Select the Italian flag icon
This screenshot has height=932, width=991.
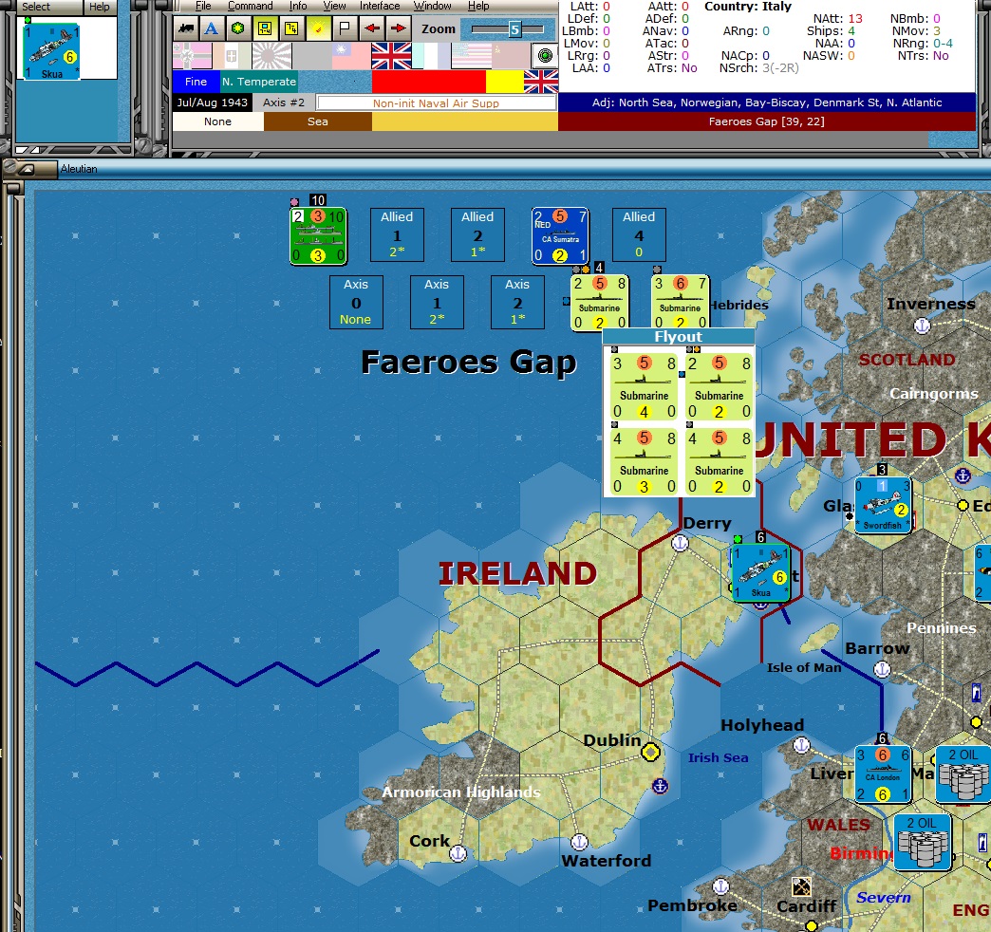click(232, 56)
